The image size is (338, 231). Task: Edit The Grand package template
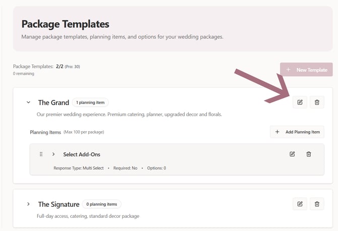(300, 102)
